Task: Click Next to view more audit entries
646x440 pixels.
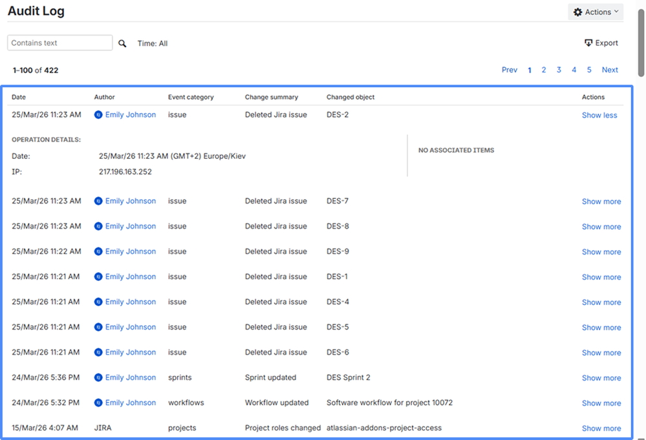Action: point(609,70)
